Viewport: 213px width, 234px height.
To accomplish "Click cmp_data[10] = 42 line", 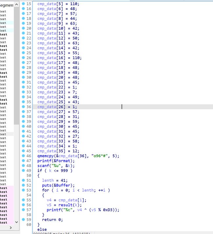I will [58, 29].
